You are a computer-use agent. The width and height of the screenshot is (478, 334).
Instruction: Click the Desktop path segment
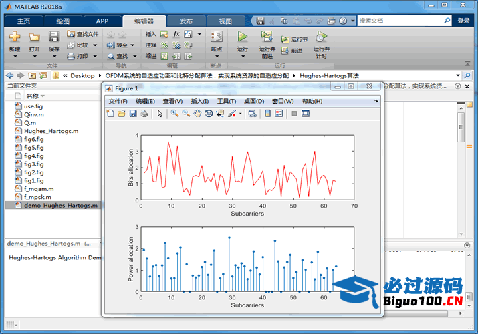(x=82, y=75)
